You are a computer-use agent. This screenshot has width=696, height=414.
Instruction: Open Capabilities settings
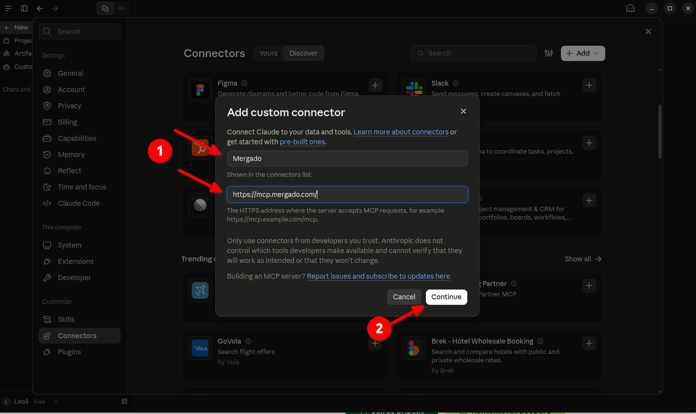click(x=79, y=138)
